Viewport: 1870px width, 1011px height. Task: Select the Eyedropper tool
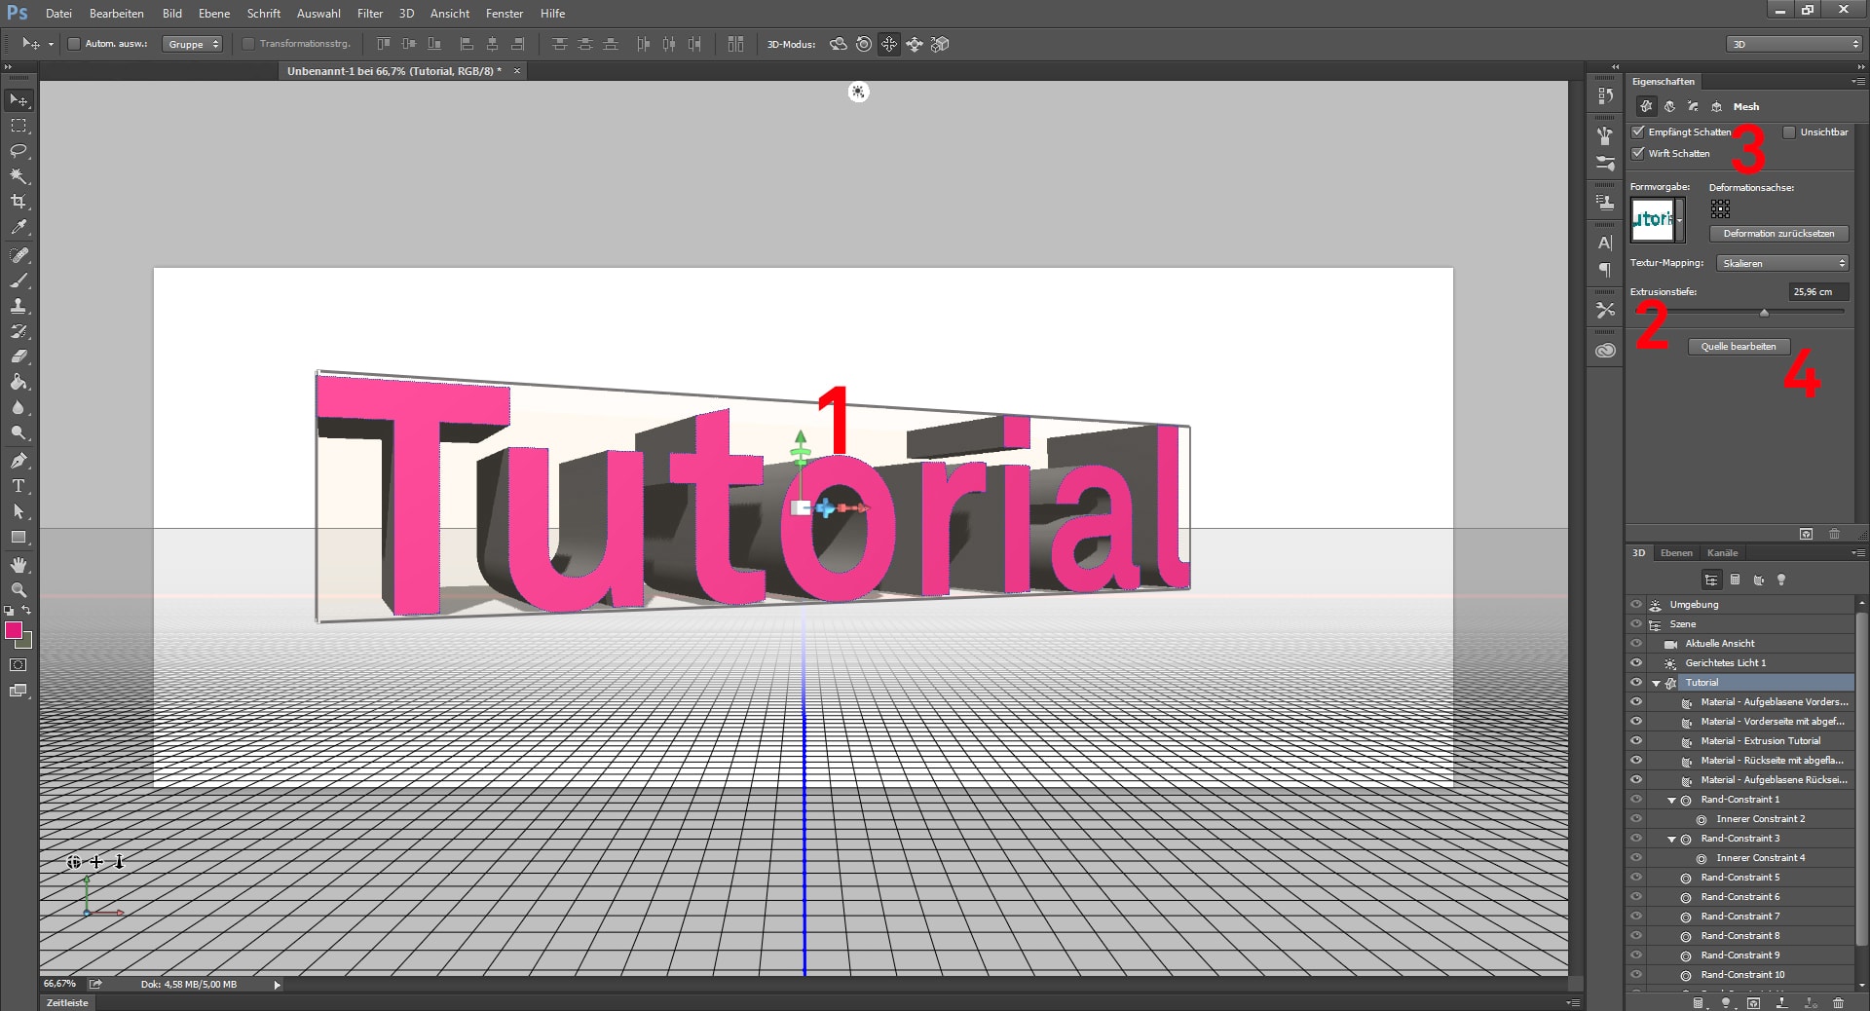(19, 227)
